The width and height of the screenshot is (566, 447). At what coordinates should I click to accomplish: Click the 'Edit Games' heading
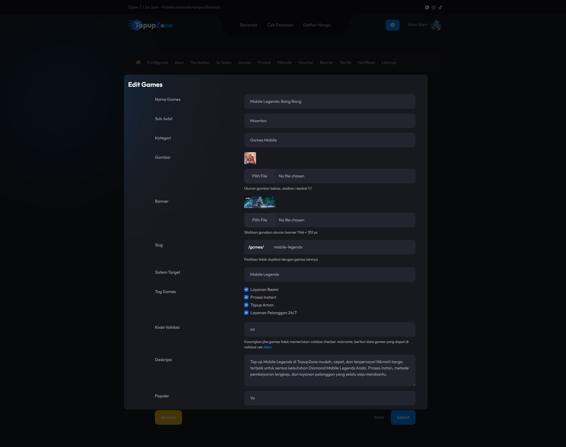click(145, 85)
